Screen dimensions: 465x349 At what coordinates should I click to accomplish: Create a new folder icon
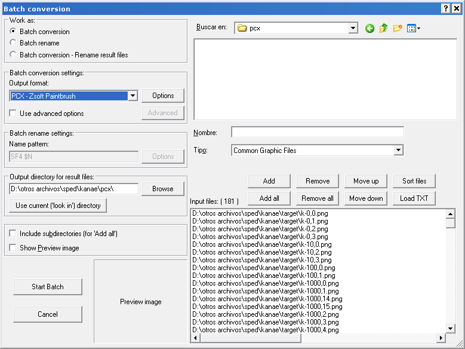pos(398,28)
